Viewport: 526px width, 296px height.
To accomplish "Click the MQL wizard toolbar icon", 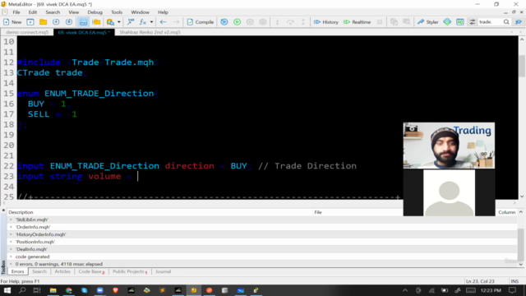I will (x=131, y=22).
